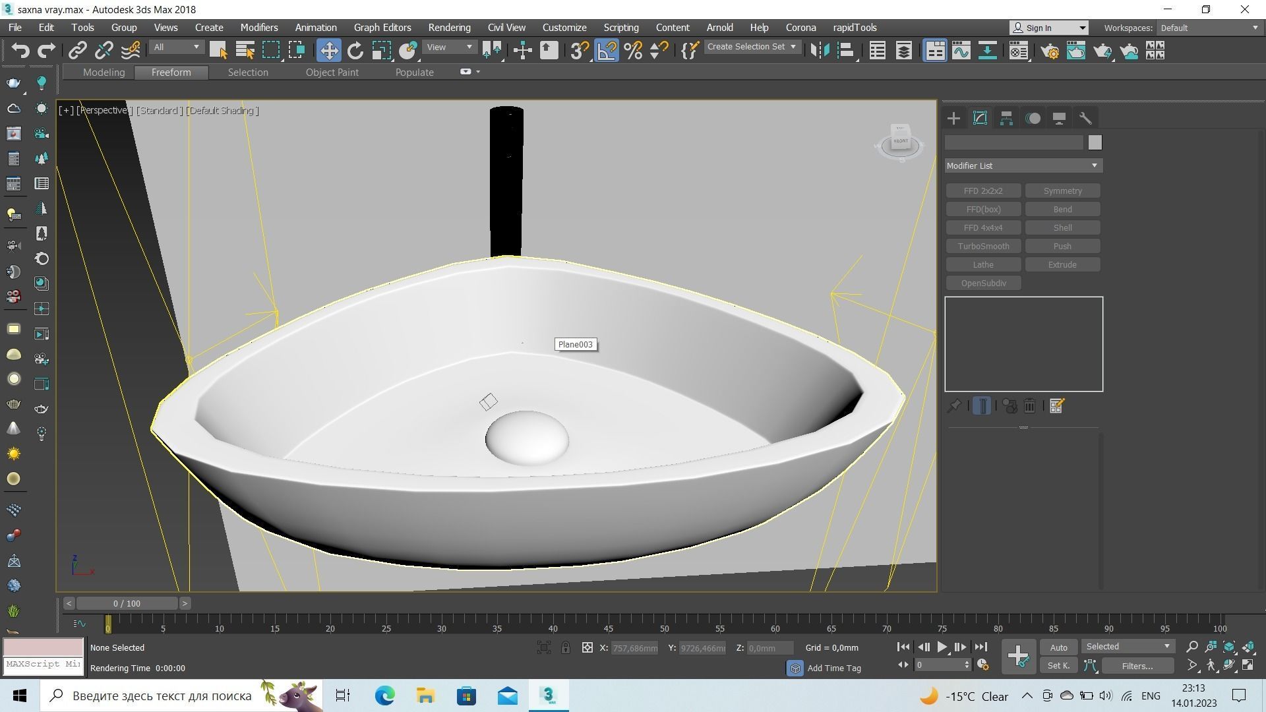Open the Mirror tool
1266x712 pixels.
819,50
